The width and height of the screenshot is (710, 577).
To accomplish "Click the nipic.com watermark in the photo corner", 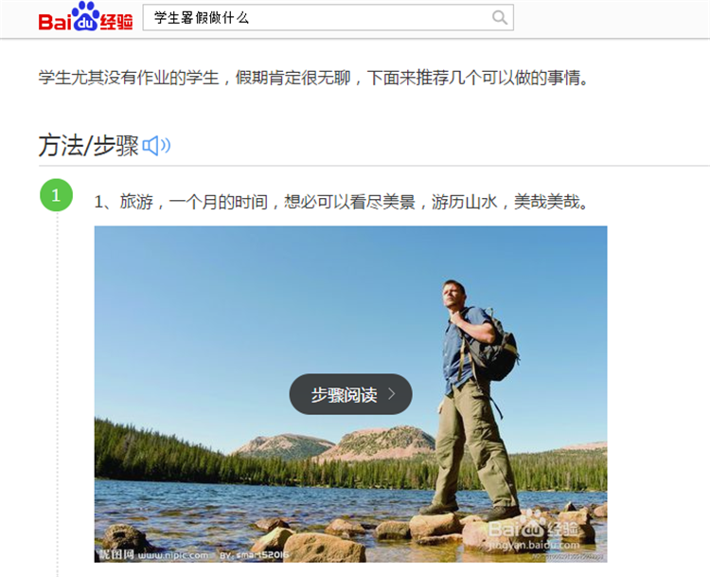I will (153, 554).
